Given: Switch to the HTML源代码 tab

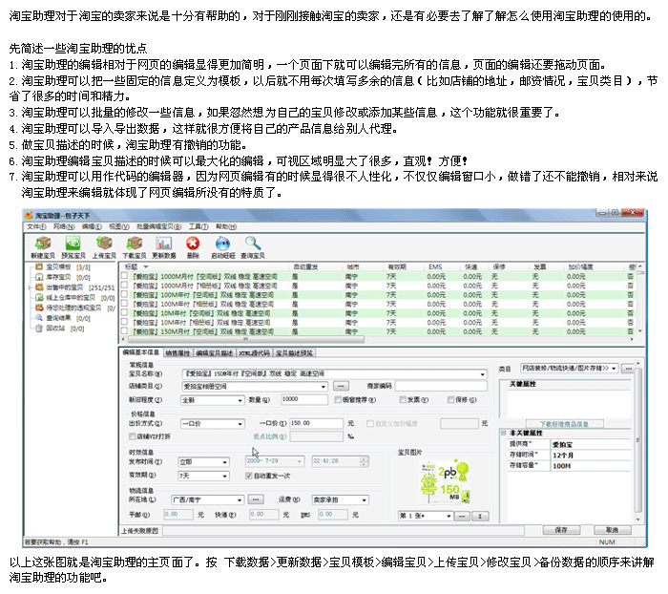Looking at the screenshot, I should (x=255, y=353).
